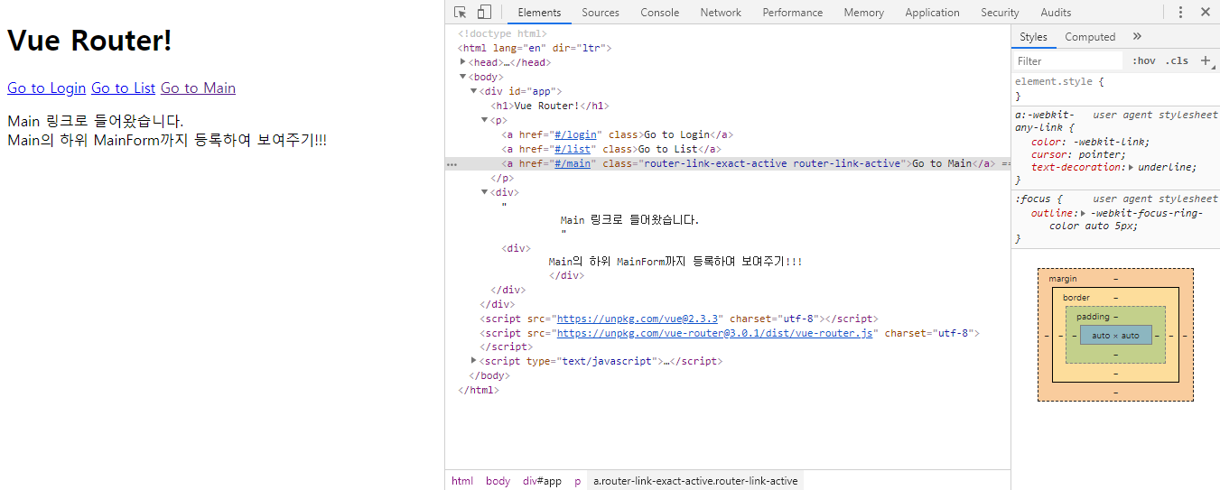Open the Performance tab
Viewport: 1220px width, 490px height.
coord(793,13)
